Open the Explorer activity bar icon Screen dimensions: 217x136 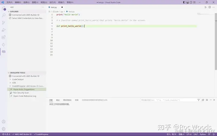tap(4, 8)
